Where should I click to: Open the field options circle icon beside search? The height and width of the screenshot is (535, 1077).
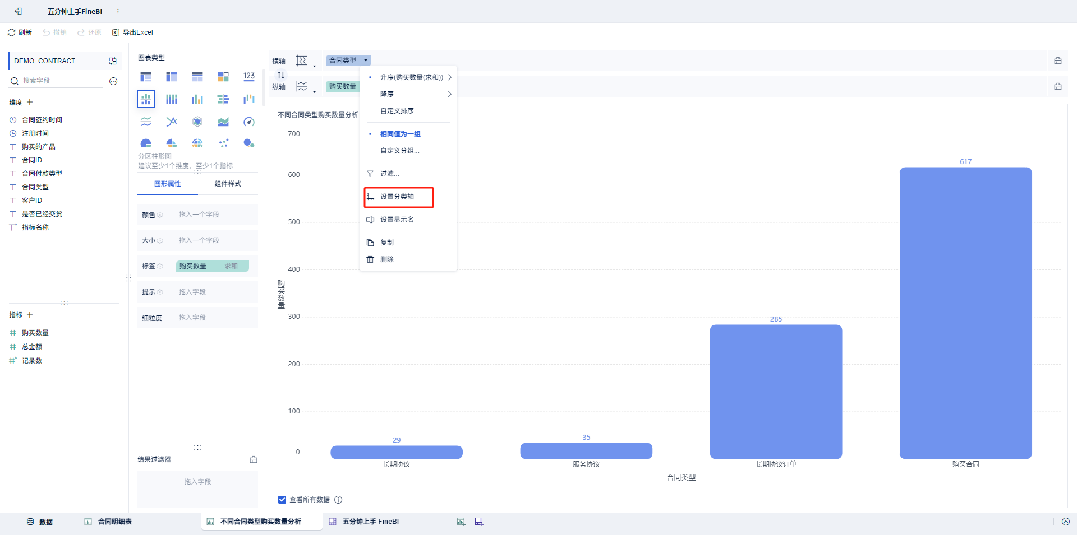coord(113,81)
